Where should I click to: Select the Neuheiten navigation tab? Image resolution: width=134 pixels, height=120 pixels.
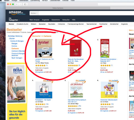tap(52, 24)
